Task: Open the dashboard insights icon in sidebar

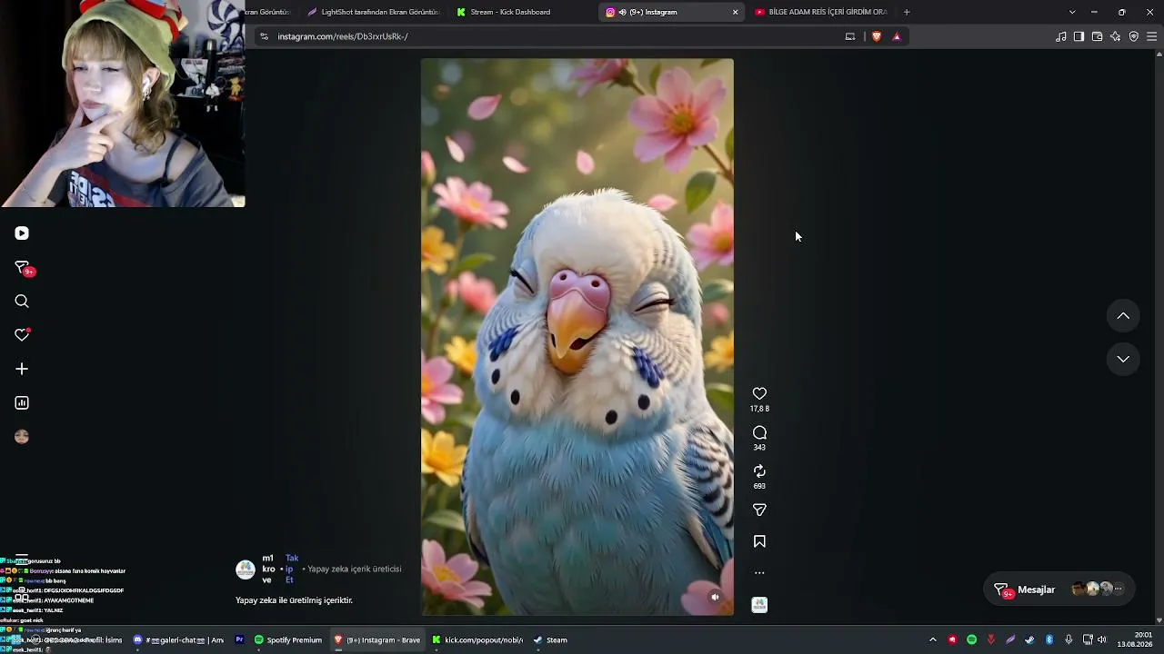Action: [22, 403]
